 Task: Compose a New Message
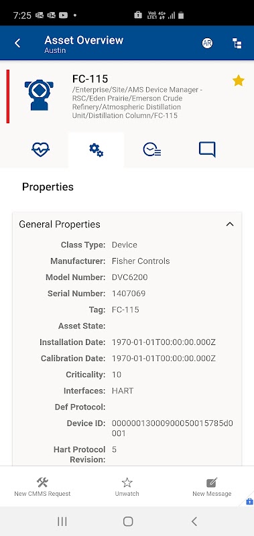[x=212, y=486]
